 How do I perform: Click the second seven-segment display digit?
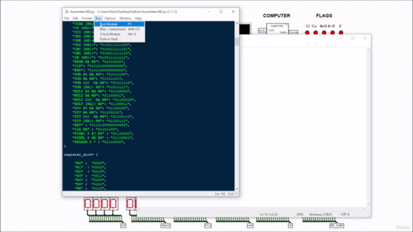96,204
